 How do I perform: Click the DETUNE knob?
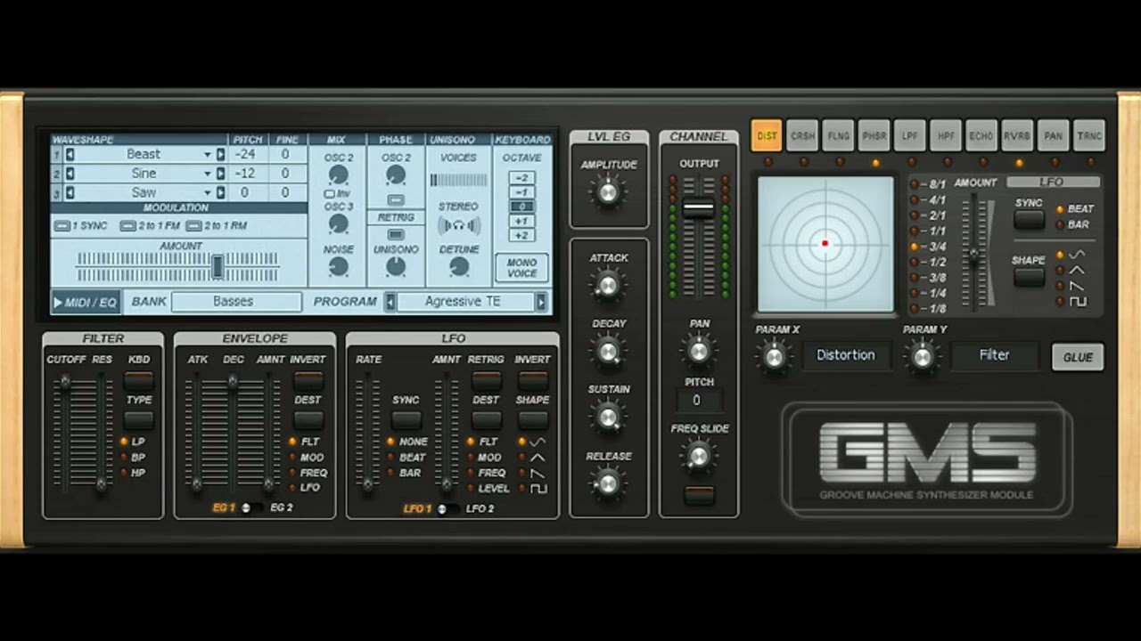(x=459, y=266)
